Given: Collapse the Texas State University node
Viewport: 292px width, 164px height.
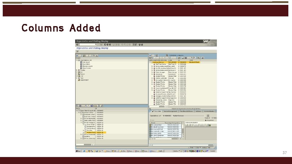Looking at the screenshot, I should (77, 111).
